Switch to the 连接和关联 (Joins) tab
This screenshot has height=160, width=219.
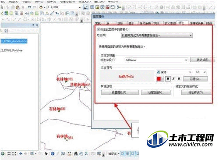[196, 23]
